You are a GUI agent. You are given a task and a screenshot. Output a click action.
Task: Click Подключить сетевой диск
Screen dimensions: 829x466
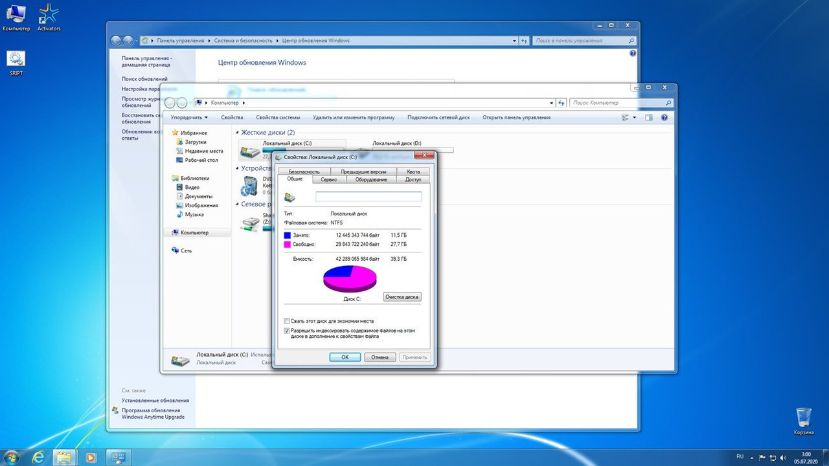pyautogui.click(x=438, y=118)
